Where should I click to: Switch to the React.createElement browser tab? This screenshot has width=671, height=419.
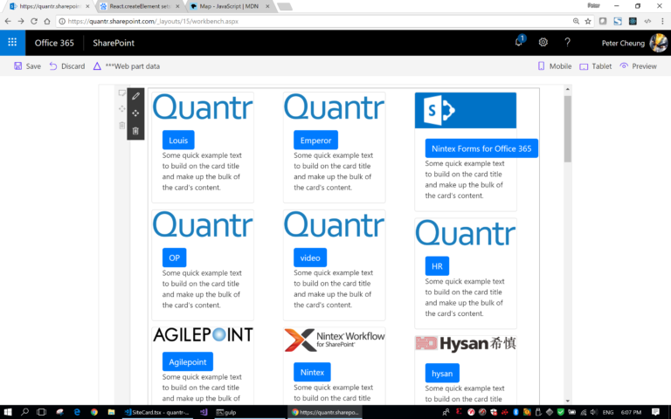141,6
